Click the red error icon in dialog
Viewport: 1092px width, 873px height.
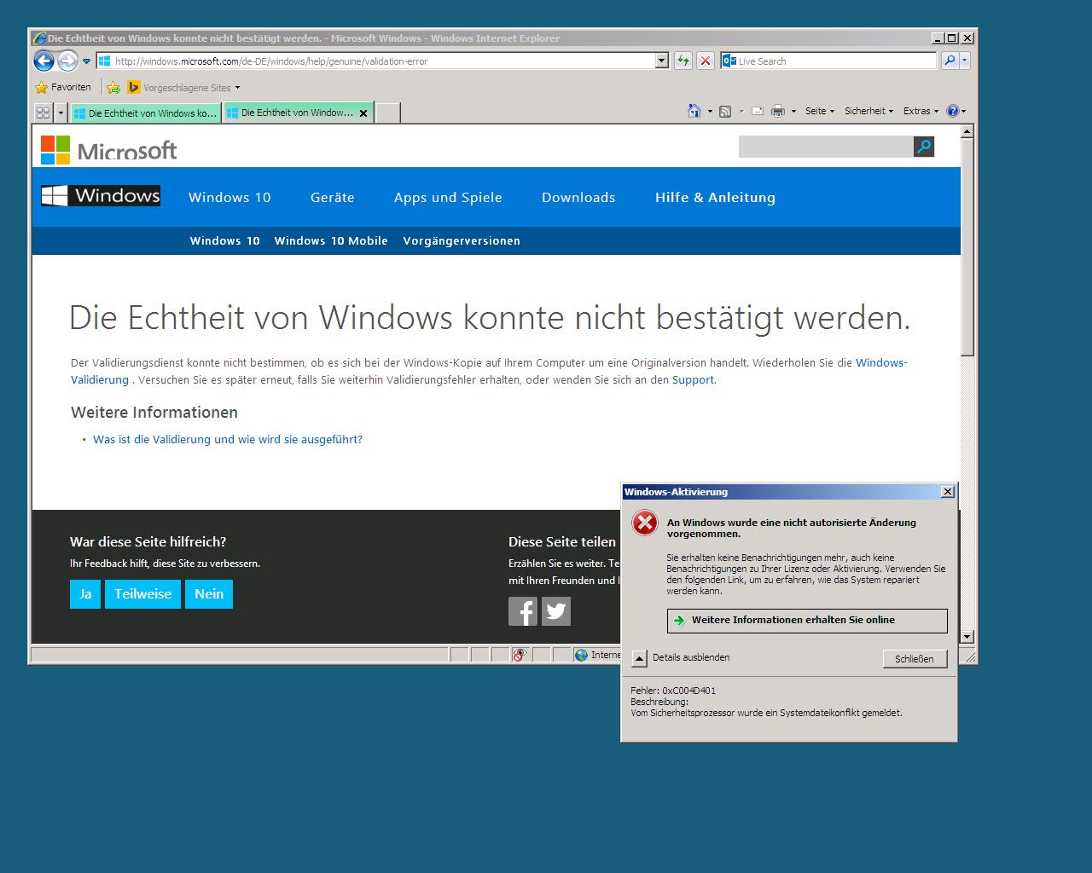coord(645,523)
